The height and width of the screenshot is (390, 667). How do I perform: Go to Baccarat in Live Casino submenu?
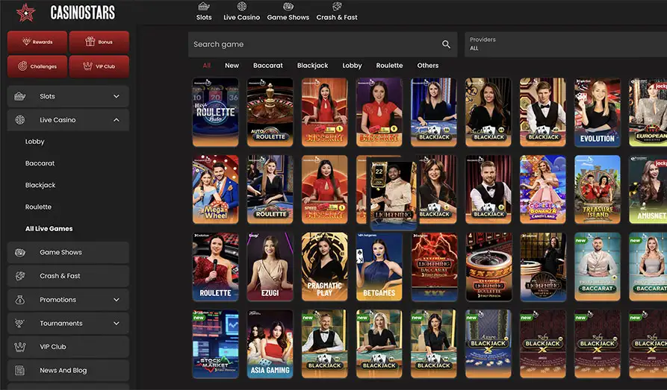point(40,163)
